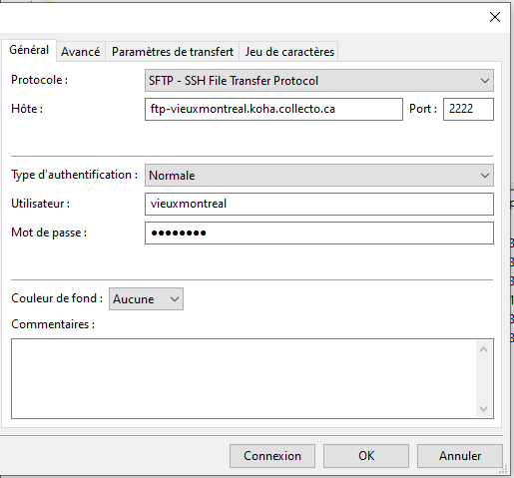Click the Protocole dropdown chevron arrow
514x478 pixels.
485,81
